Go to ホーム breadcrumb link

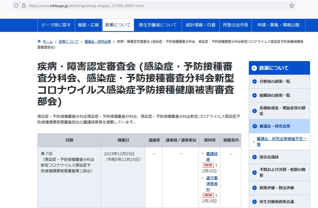(48, 42)
